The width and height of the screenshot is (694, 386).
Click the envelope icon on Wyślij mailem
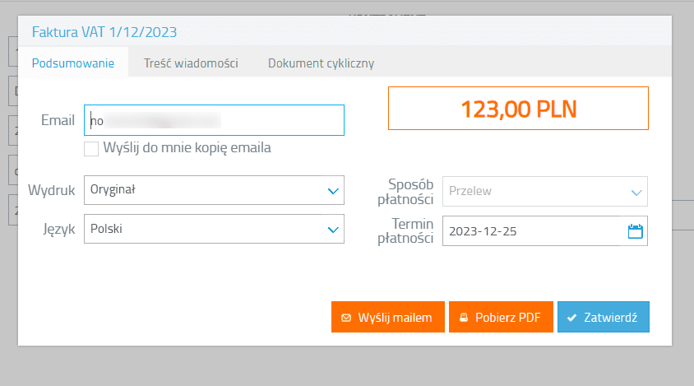coord(345,317)
